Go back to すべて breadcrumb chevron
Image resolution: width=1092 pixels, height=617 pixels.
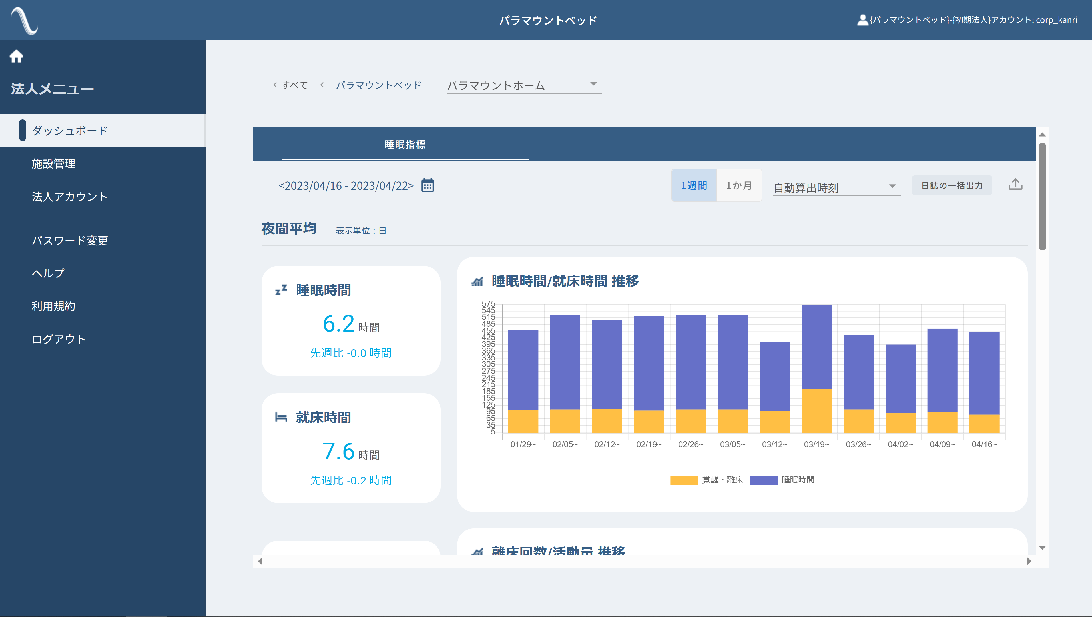[x=276, y=85]
